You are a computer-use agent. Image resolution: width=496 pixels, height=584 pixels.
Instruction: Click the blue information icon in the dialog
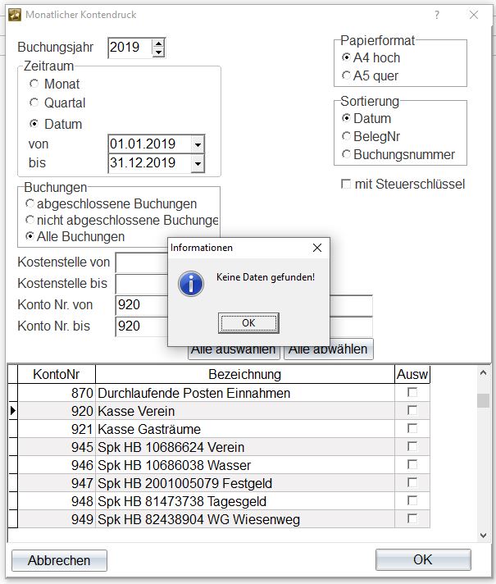[x=191, y=284]
